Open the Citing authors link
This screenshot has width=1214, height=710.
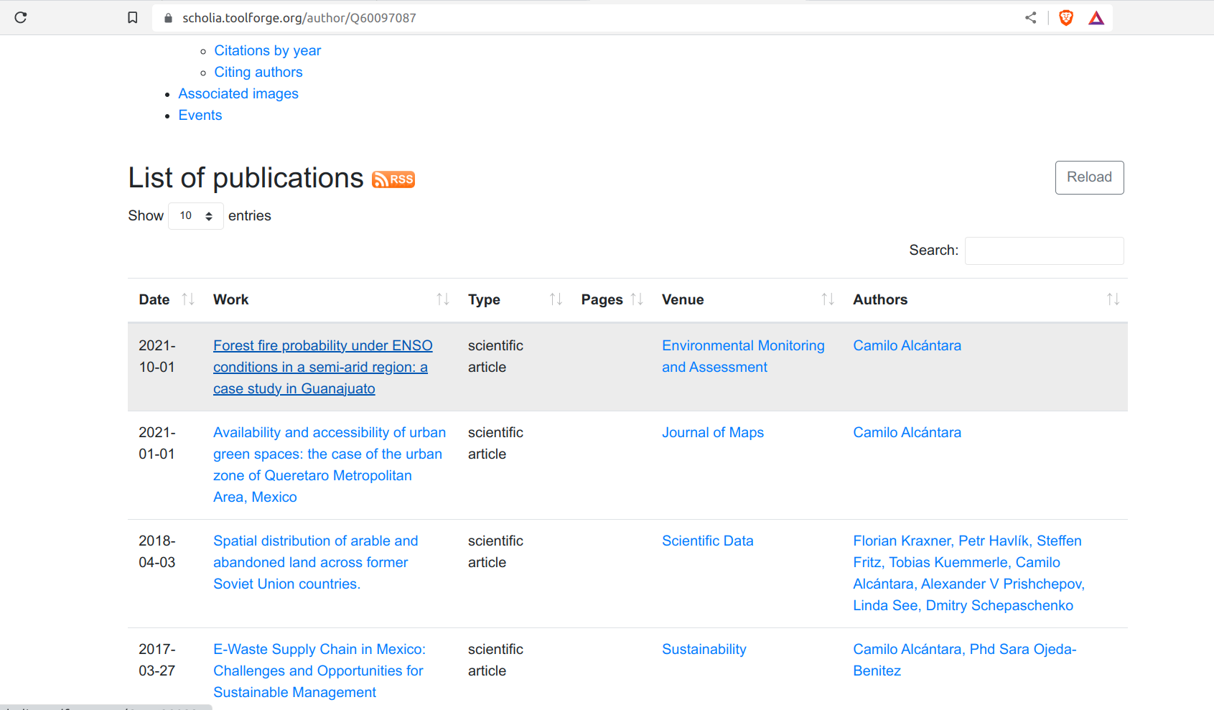click(x=258, y=72)
